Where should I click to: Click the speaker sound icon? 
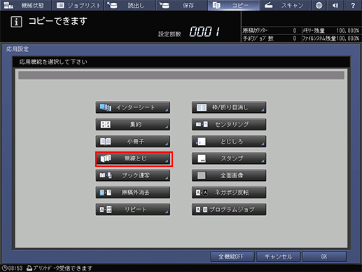[x=335, y=5]
